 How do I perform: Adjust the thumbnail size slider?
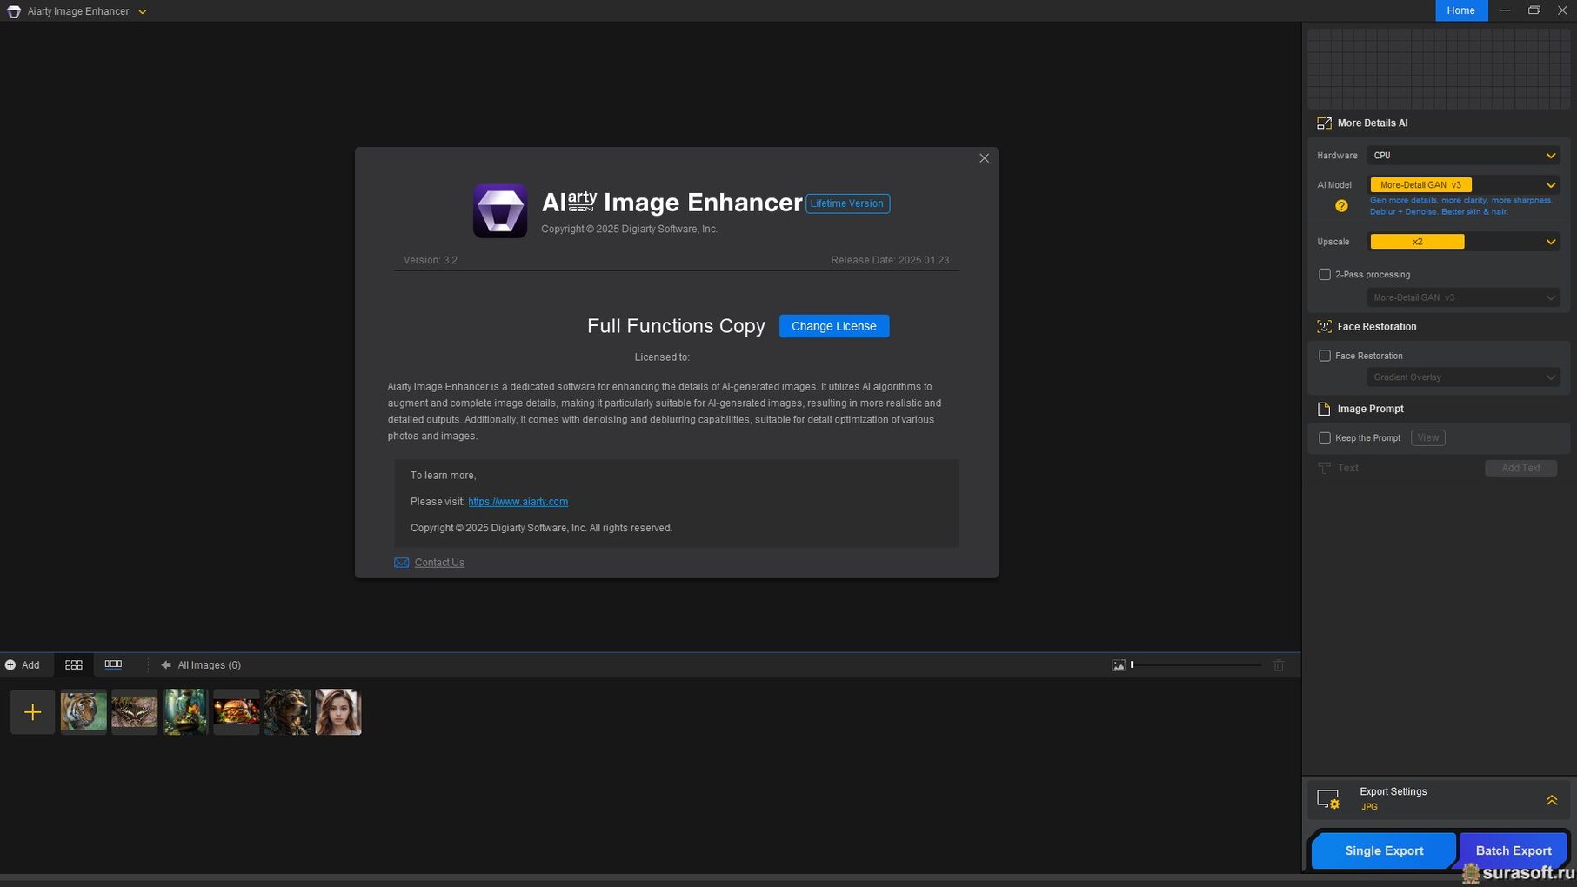tap(1196, 665)
